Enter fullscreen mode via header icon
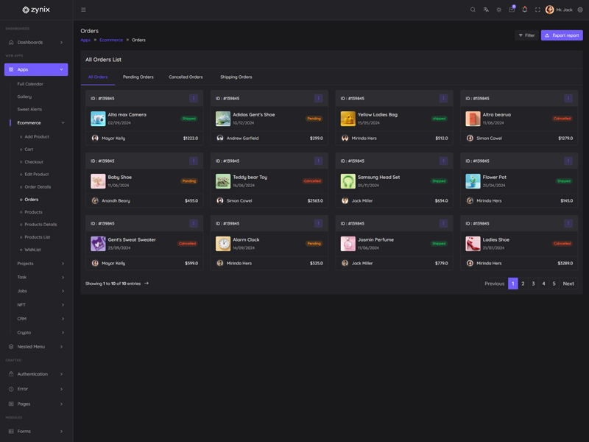Screen dimensions: 589x442 click(537, 10)
